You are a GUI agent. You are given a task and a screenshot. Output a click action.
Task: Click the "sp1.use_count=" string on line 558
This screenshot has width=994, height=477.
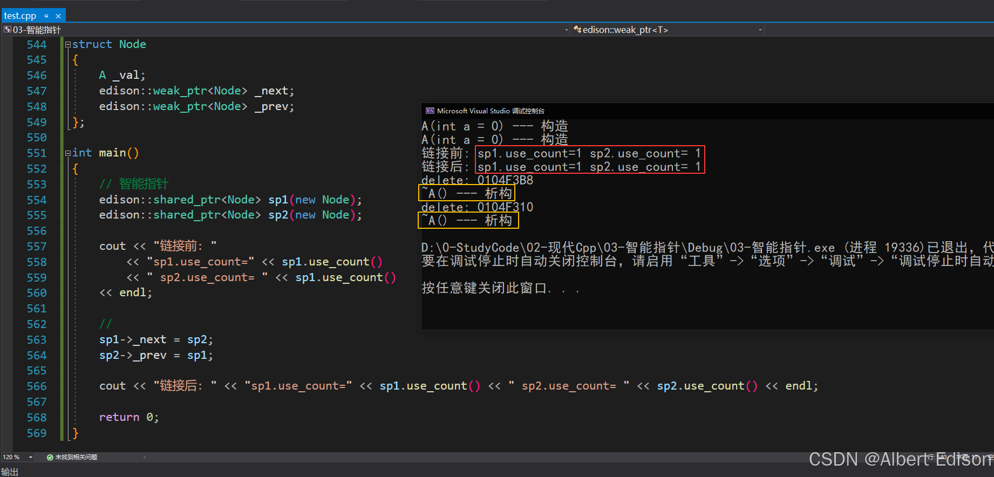200,262
